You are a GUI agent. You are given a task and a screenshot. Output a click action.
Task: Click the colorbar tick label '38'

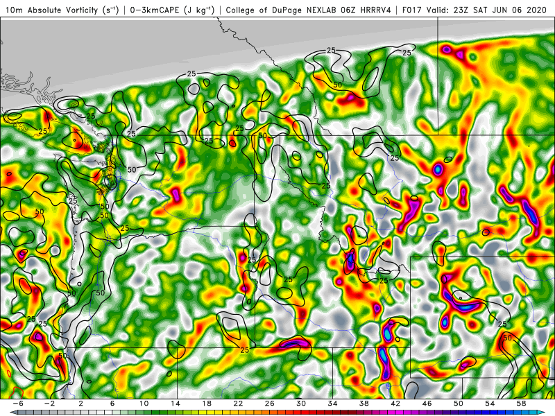coord(364,404)
